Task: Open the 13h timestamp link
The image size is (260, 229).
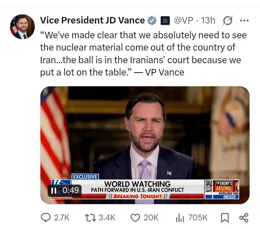Action: pyautogui.click(x=208, y=20)
